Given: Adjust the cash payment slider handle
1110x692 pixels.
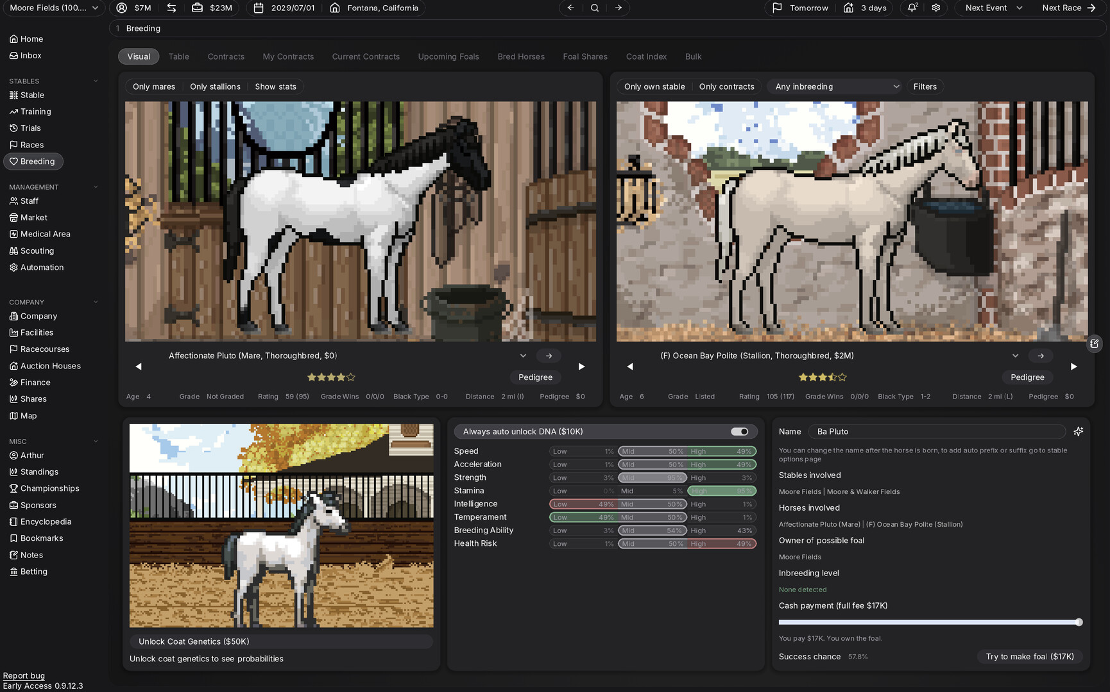Looking at the screenshot, I should tap(1079, 622).
